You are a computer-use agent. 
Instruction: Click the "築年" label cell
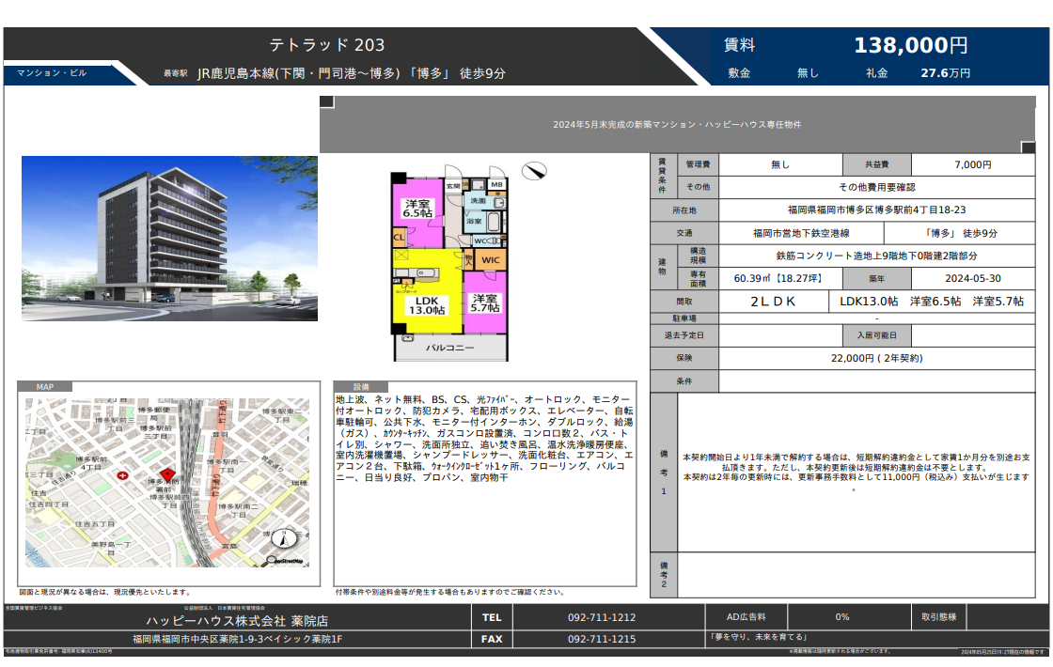877,278
